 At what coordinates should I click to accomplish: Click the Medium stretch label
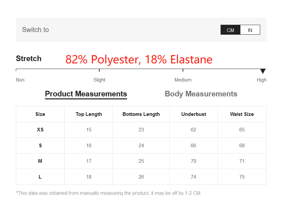183,80
